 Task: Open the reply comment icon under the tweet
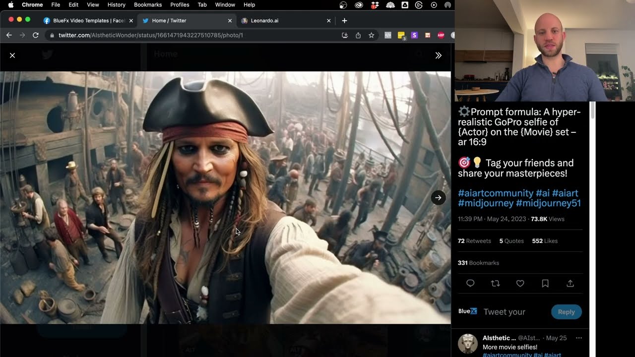pyautogui.click(x=470, y=283)
